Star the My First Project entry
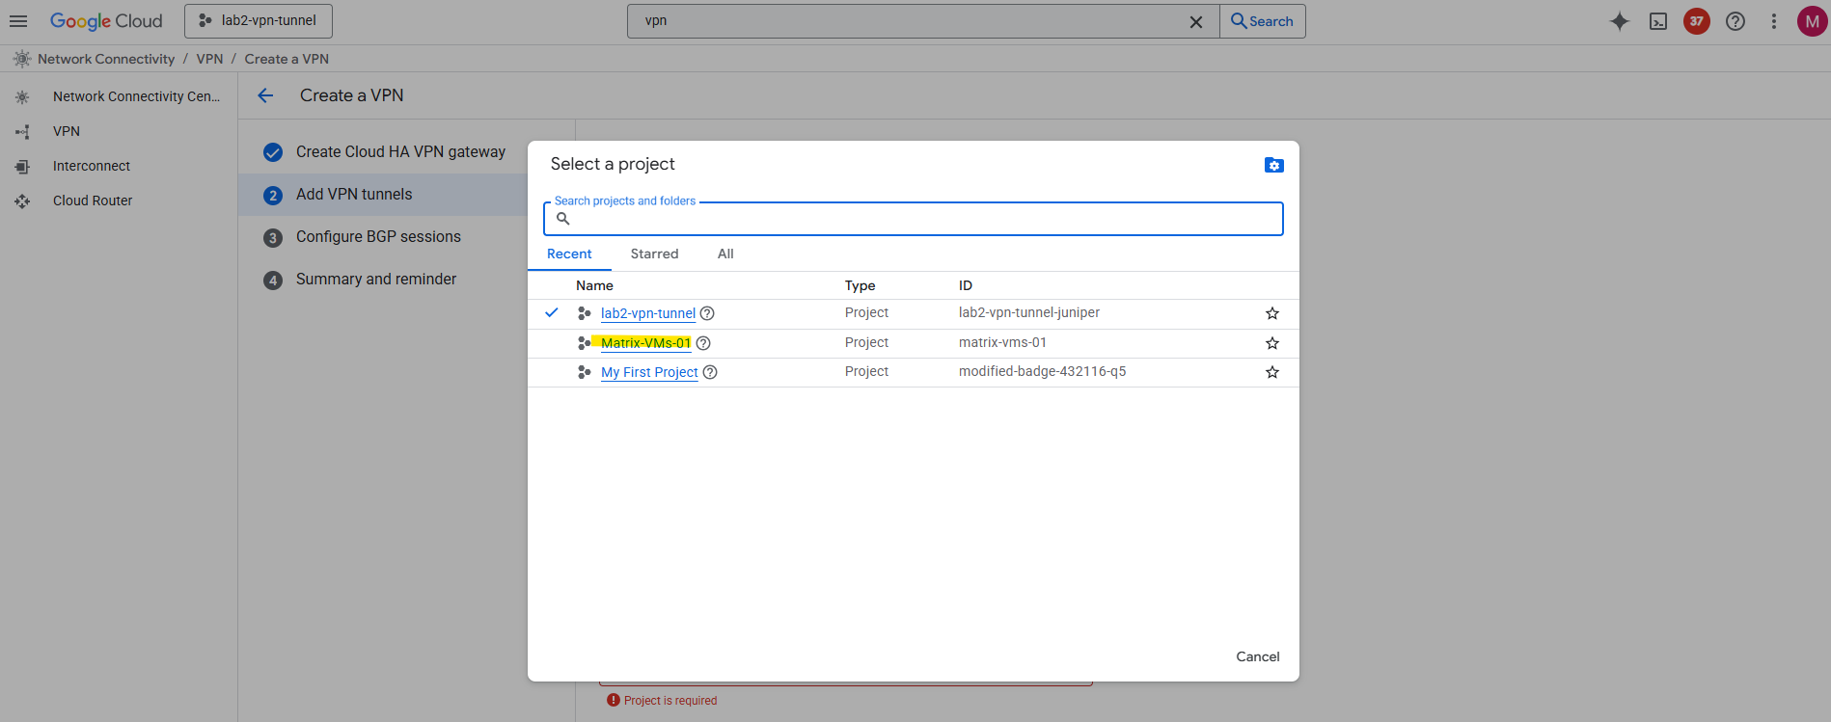The height and width of the screenshot is (722, 1831). click(x=1272, y=372)
